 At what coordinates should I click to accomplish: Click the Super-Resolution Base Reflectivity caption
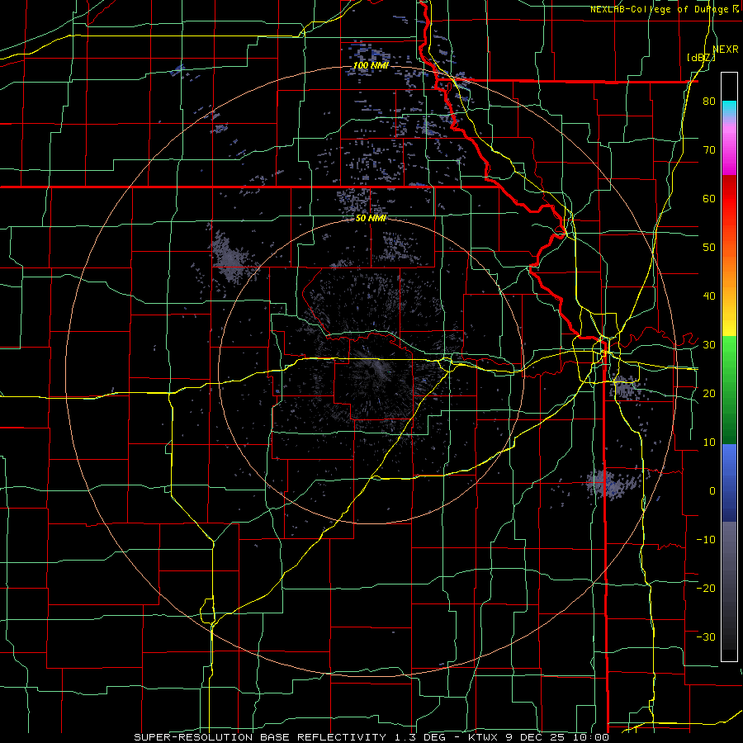[x=371, y=737]
